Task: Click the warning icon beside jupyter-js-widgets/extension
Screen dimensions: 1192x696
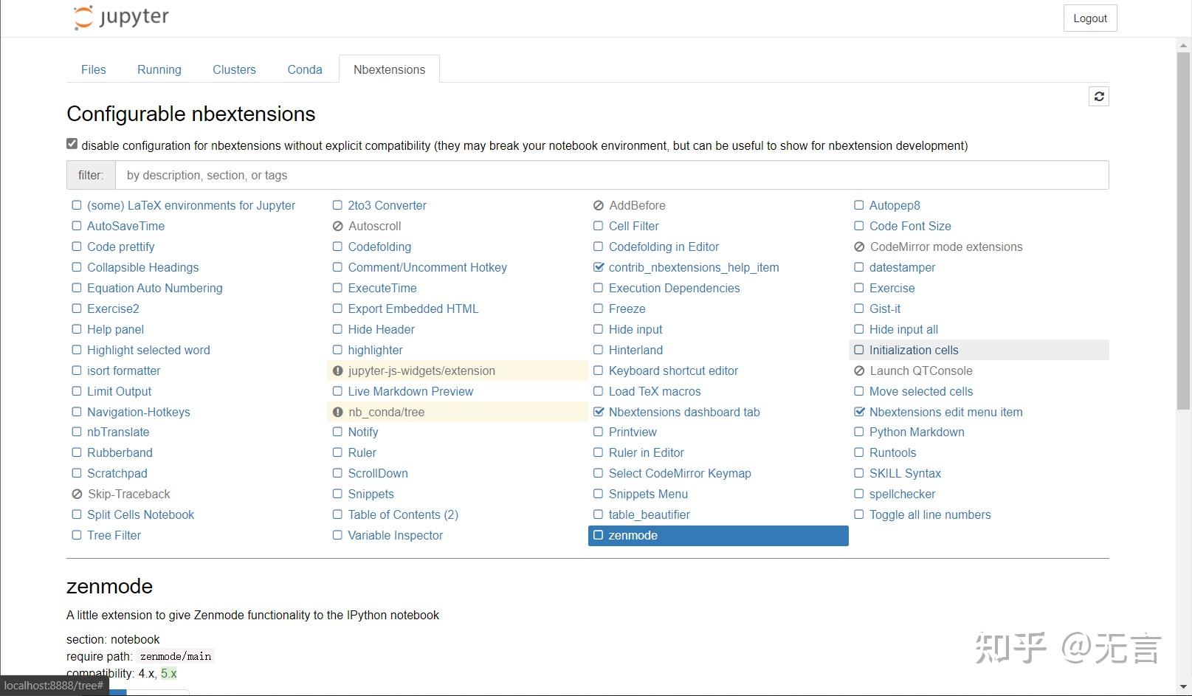Action: (x=338, y=371)
